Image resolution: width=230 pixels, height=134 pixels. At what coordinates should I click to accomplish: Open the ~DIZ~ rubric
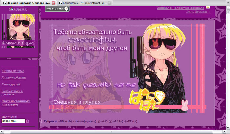[62, 121]
